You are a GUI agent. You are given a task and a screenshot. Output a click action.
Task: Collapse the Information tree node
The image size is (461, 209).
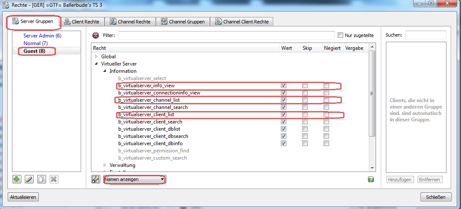105,71
